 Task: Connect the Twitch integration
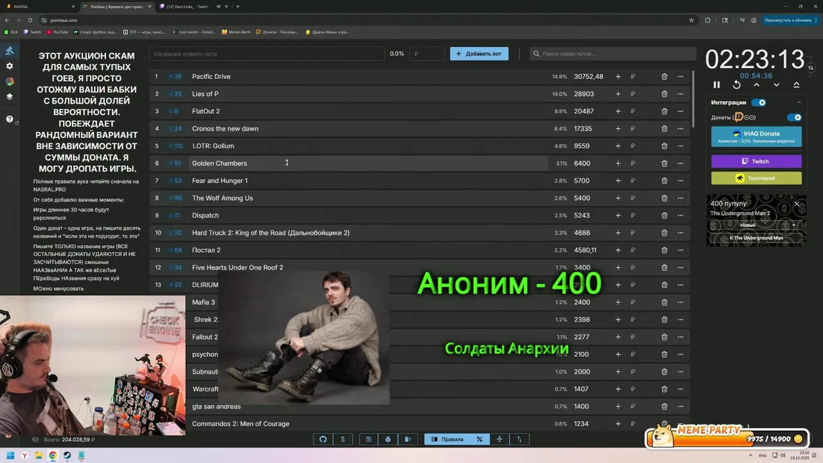(x=756, y=161)
